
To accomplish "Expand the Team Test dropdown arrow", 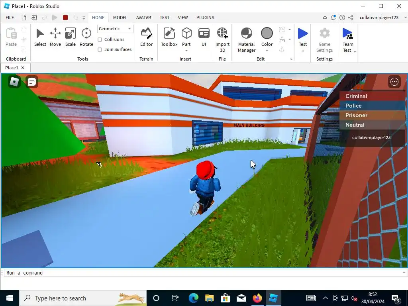I will tap(355, 52).
